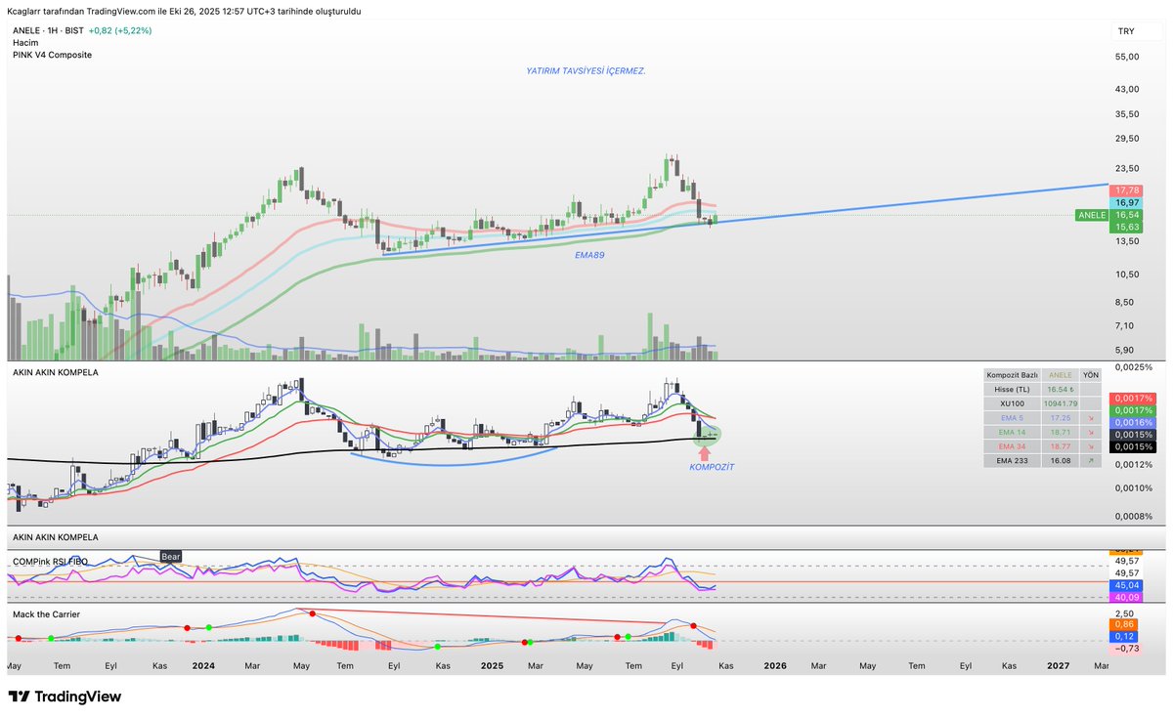Click 0,0010% on the composite scale
Screen dimensions: 1173x718
pos(1132,487)
